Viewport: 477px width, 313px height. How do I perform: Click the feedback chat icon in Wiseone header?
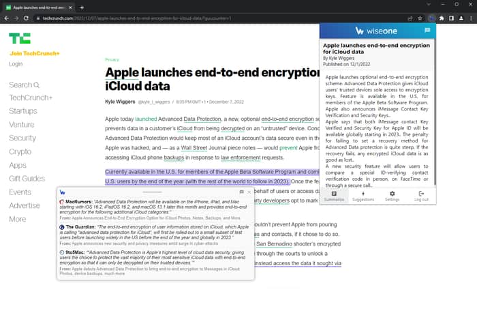[x=427, y=30]
